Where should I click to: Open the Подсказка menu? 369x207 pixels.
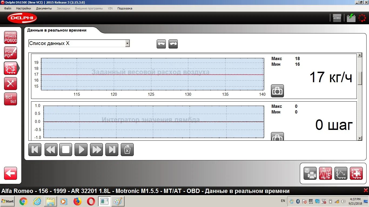(125, 8)
